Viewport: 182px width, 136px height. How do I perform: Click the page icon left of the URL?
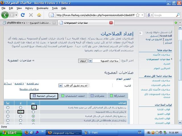pos(52,15)
